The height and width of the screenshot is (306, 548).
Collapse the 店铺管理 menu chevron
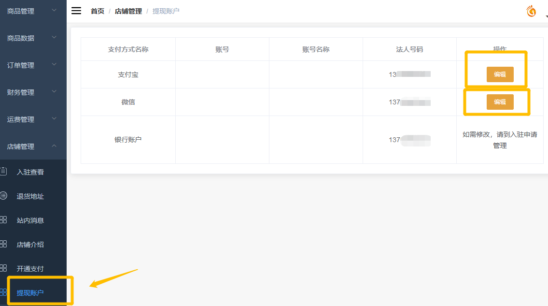54,146
